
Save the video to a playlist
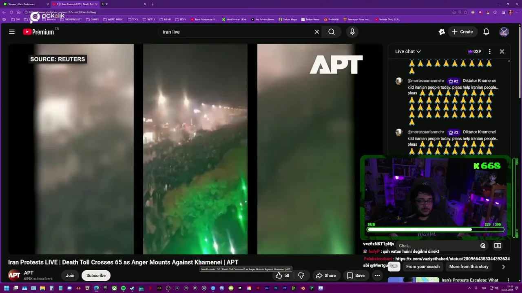356,276
